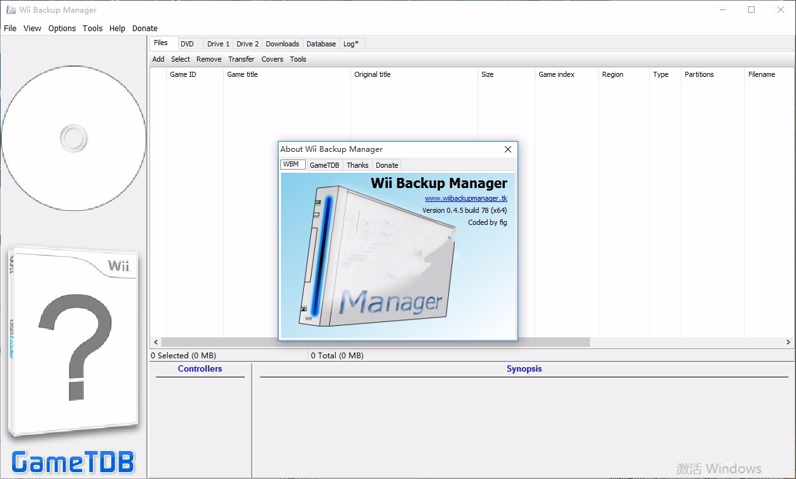796x479 pixels.
Task: Click the horizontal scrollbar of the game list
Action: [375, 342]
